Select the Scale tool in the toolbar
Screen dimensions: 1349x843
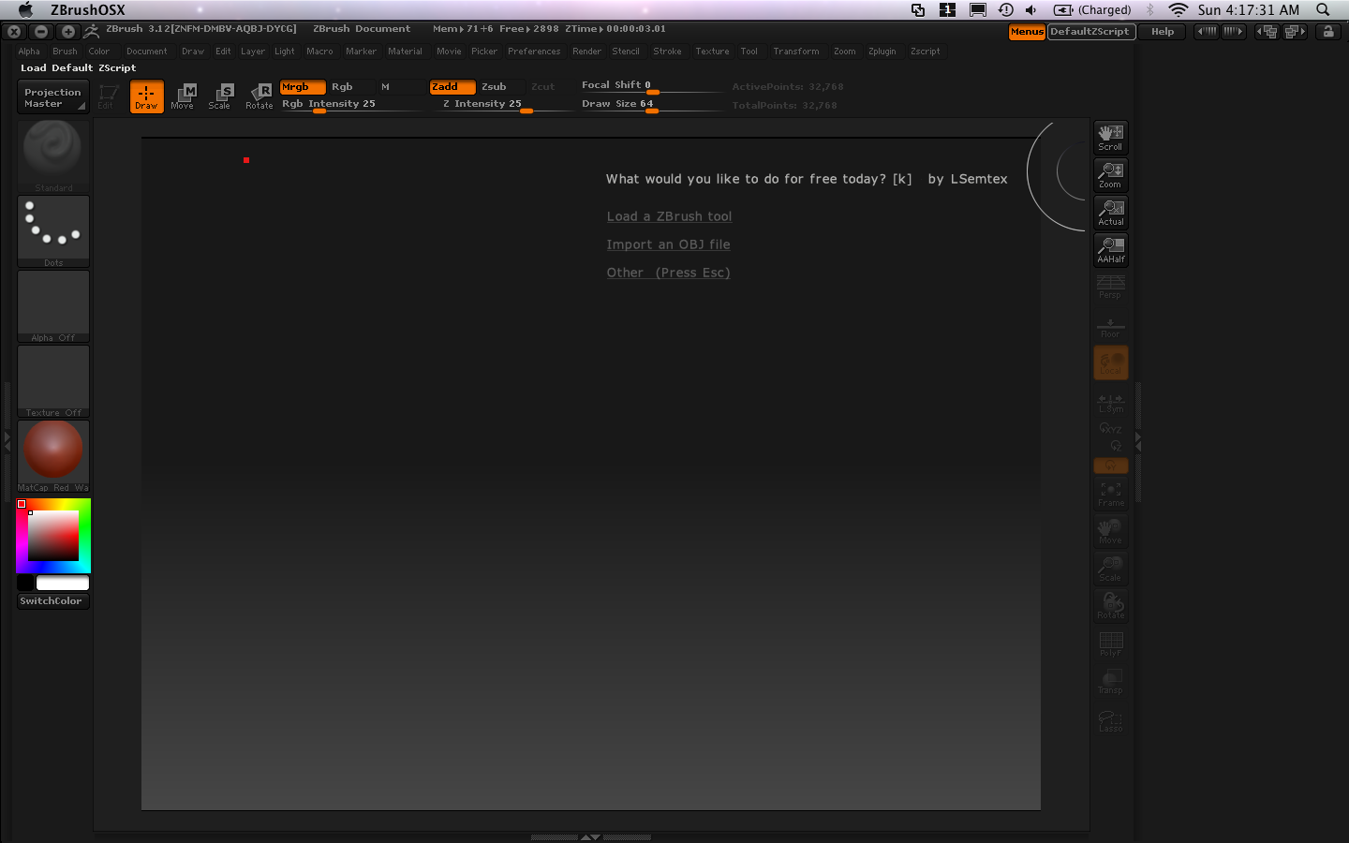pos(219,96)
